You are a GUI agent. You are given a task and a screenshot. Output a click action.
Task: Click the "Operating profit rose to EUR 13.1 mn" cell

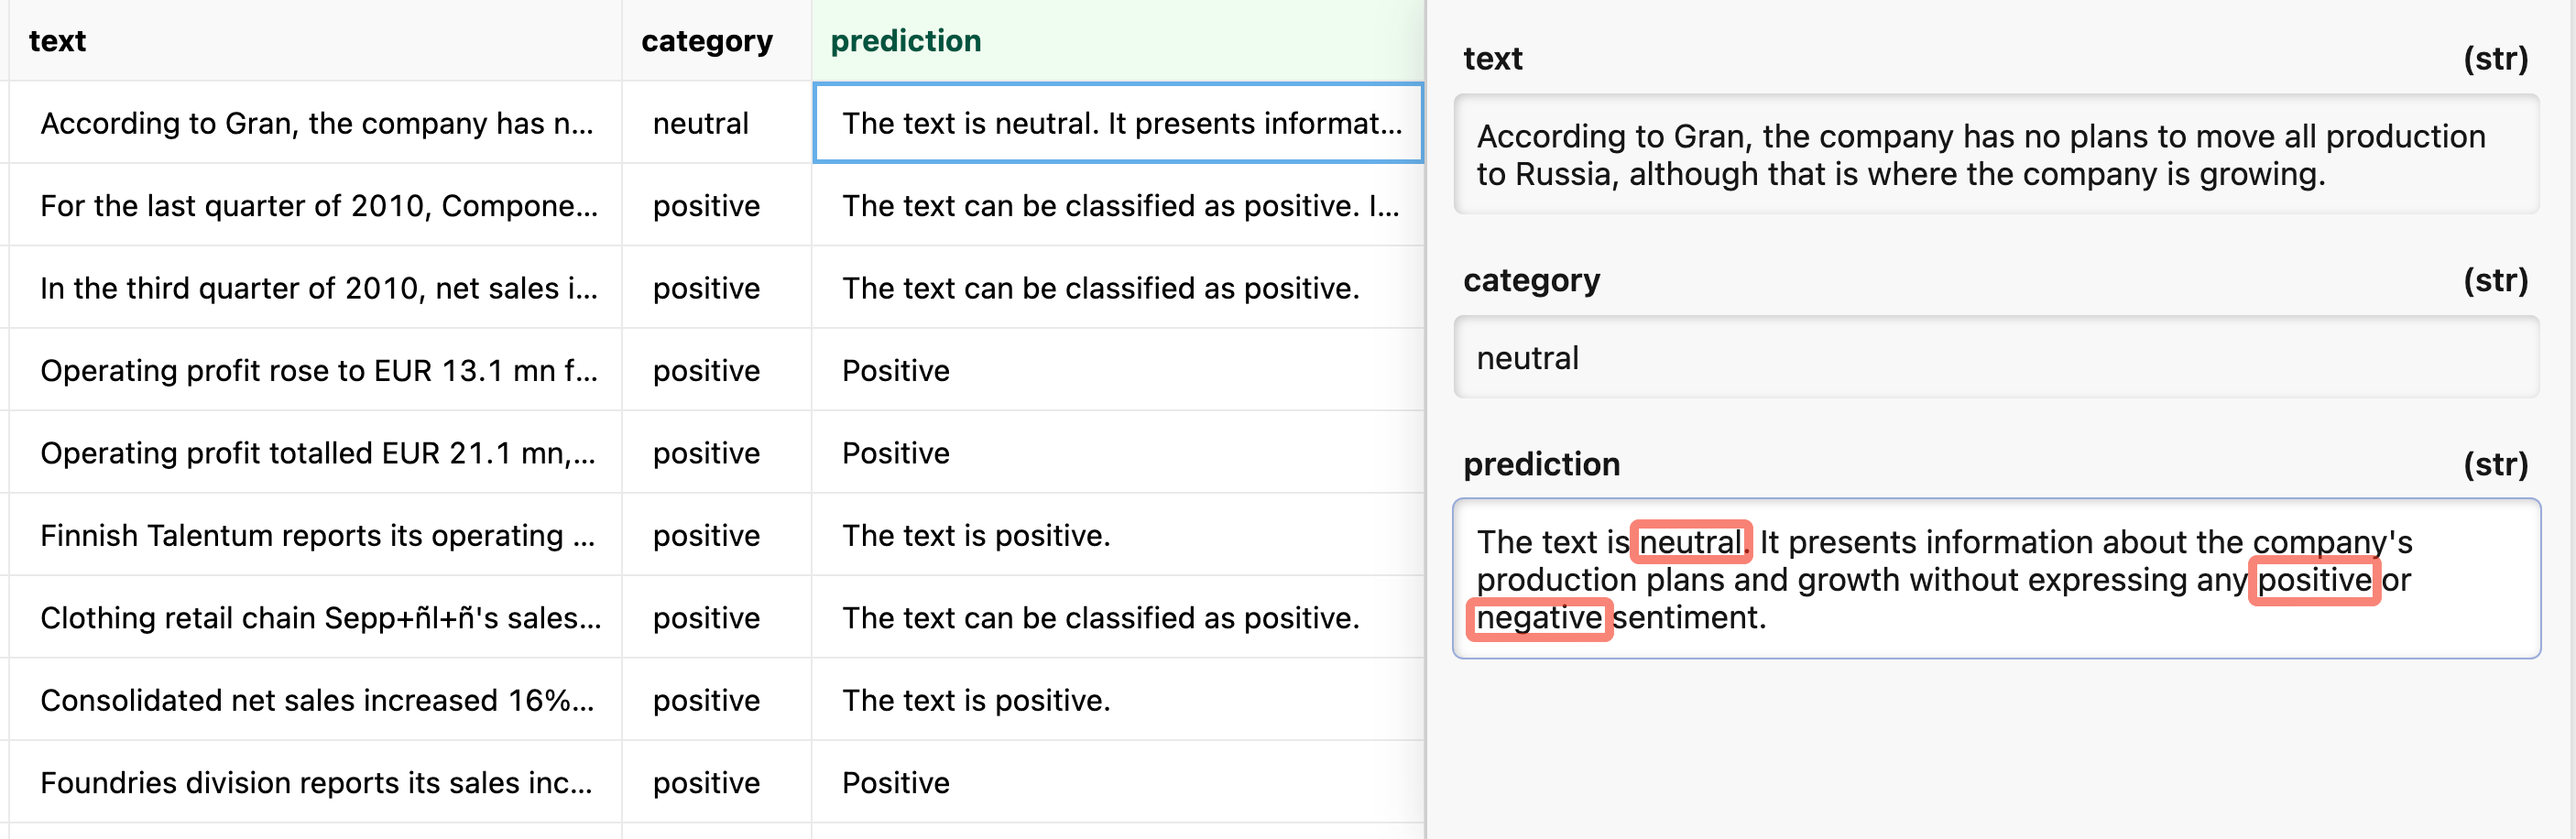(318, 371)
